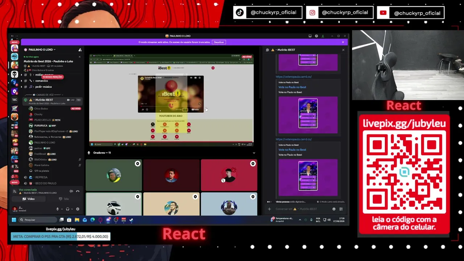Switch to Discord taskbar icon
The image size is (464, 261).
coord(108,220)
